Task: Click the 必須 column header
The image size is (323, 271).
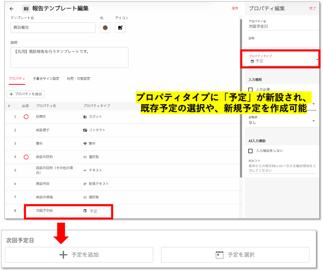Action: pos(25,106)
